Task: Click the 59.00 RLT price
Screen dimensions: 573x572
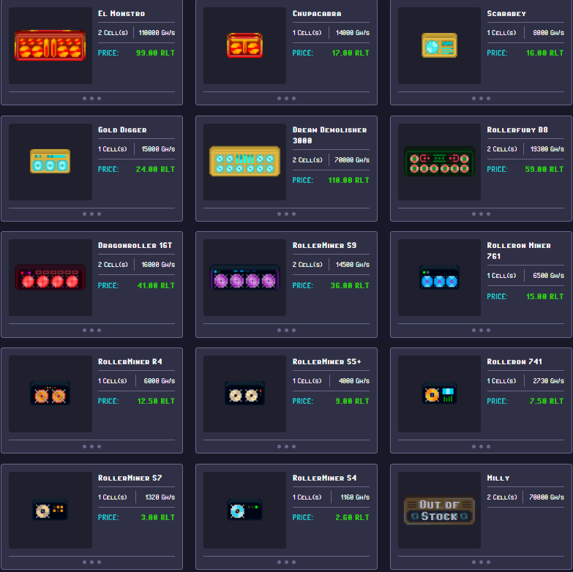Action: (544, 169)
